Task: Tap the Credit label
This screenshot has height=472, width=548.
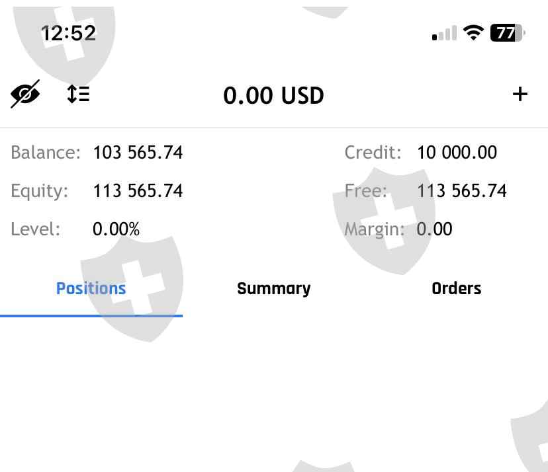Action: (373, 153)
